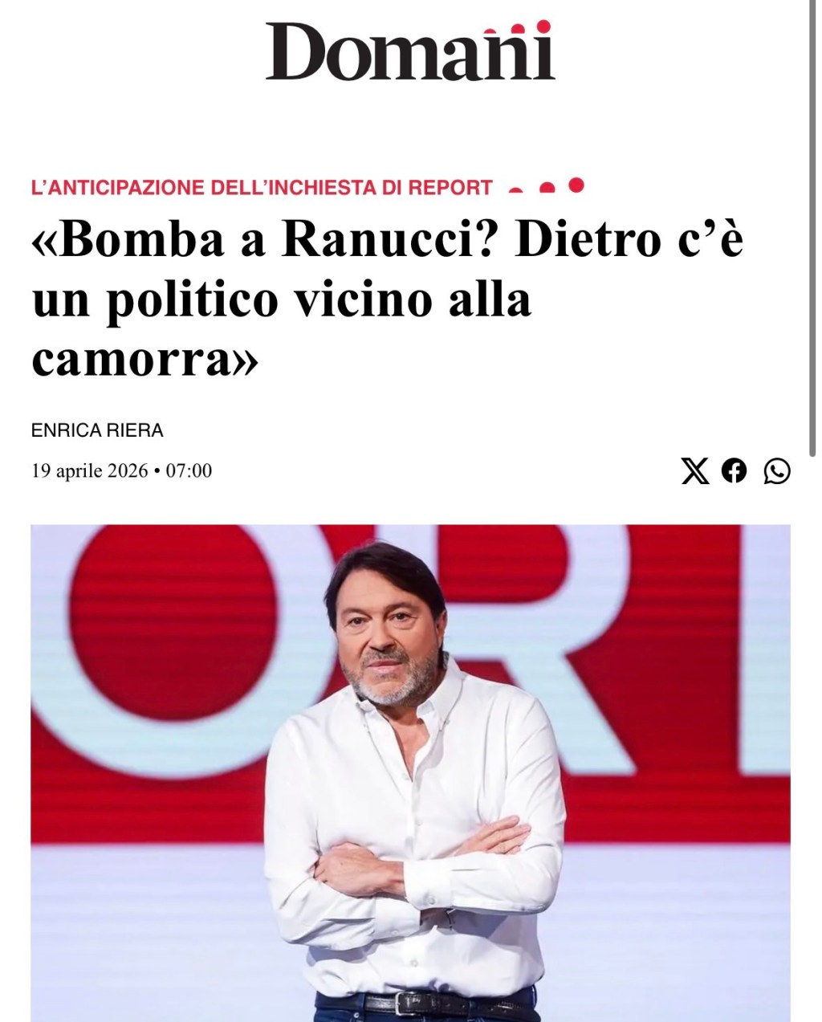Open the Domani homepage logo
Viewport: 822px width, 1022px height.
pyautogui.click(x=410, y=51)
